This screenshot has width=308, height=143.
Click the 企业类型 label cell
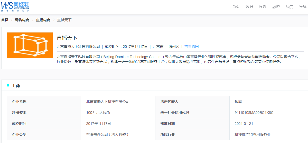(x=44, y=134)
